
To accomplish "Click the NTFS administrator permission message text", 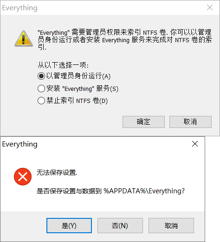I will pos(125,39).
